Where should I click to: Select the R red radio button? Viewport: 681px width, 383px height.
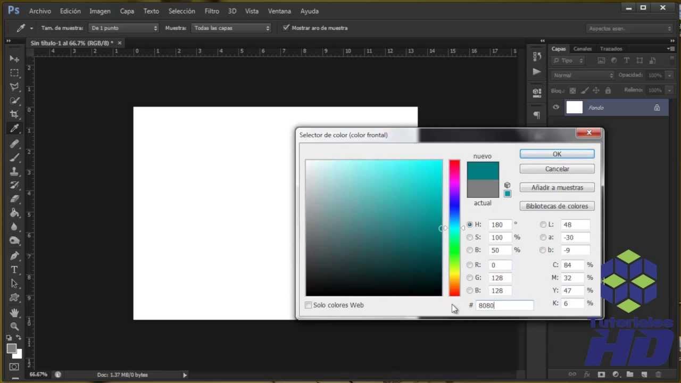[470, 265]
